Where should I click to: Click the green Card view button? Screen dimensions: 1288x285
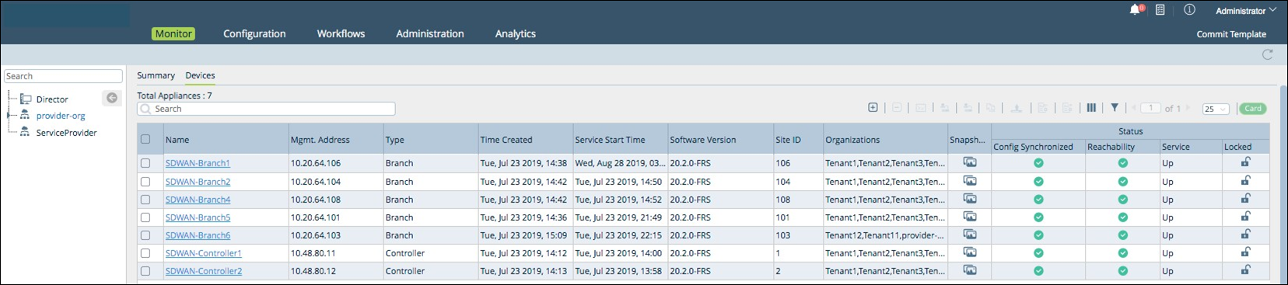1252,109
